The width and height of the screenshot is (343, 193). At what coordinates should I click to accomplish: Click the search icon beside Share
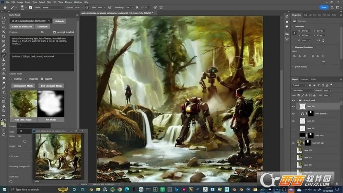coord(332,7)
